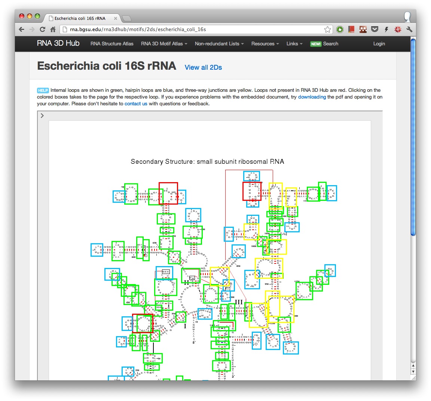This screenshot has height=401, width=431.
Task: Expand the Resources dropdown menu
Action: coord(265,44)
